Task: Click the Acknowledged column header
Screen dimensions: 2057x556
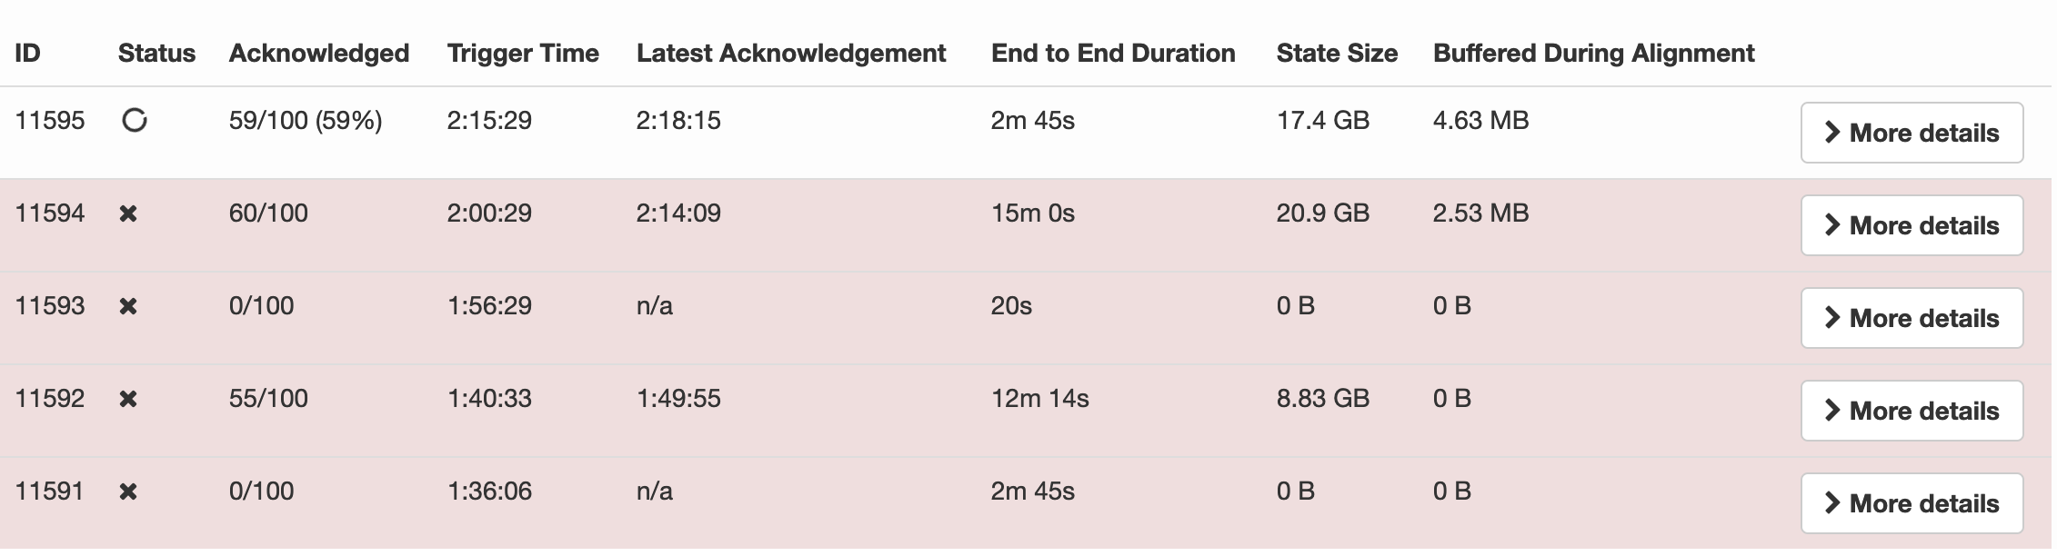Action: pos(319,53)
